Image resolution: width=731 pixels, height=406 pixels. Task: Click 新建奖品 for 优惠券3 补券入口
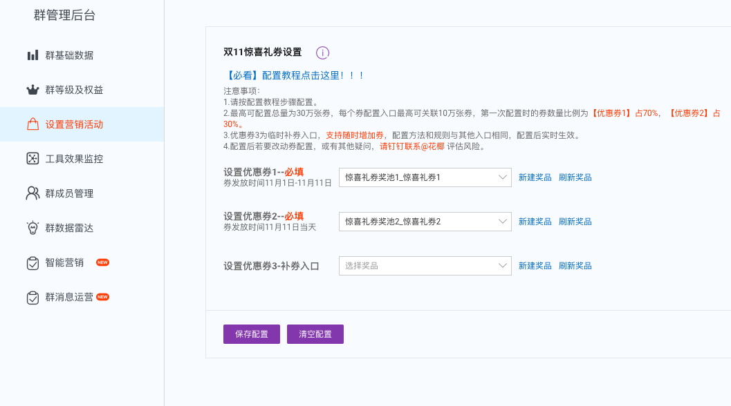pos(535,266)
